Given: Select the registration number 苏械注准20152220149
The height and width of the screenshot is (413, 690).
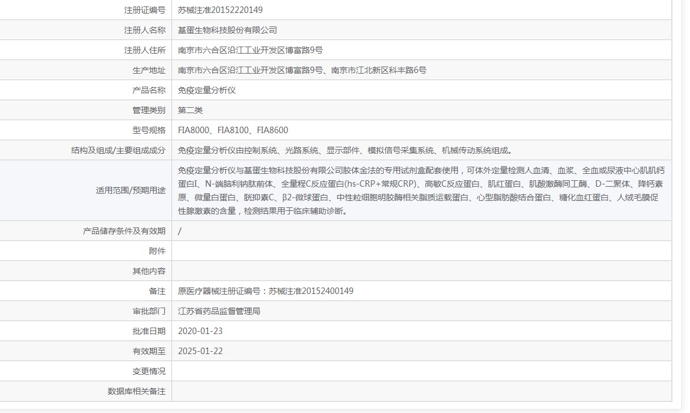Looking at the screenshot, I should tap(220, 10).
